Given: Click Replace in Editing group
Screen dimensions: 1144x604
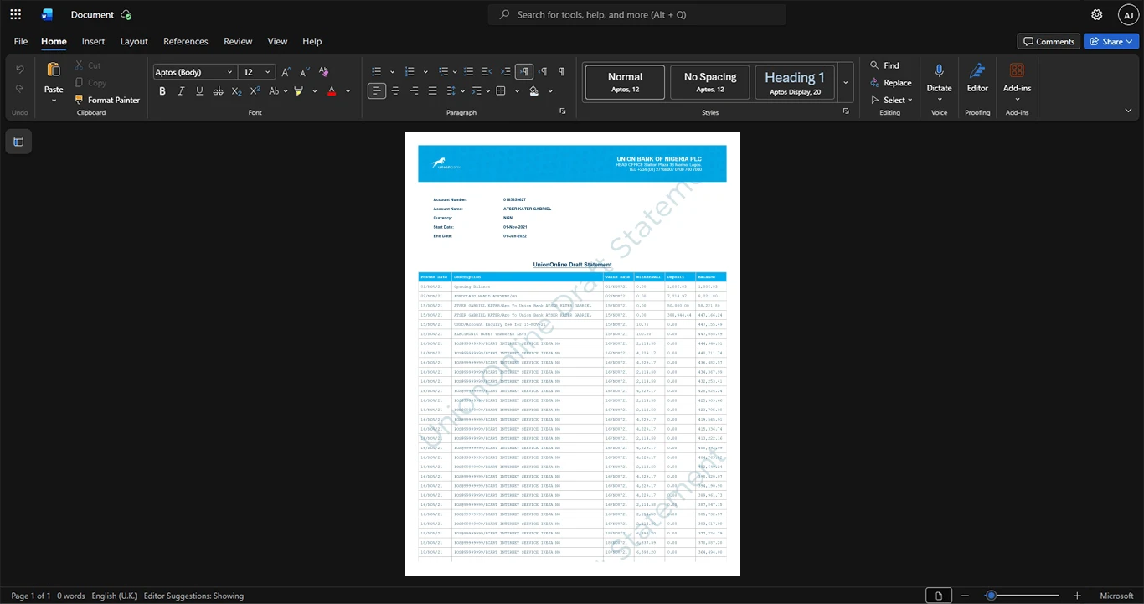Looking at the screenshot, I should (890, 83).
